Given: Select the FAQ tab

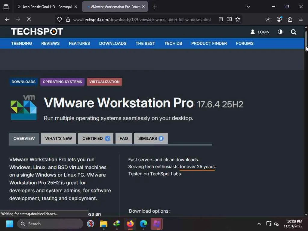Looking at the screenshot, I should [124, 138].
